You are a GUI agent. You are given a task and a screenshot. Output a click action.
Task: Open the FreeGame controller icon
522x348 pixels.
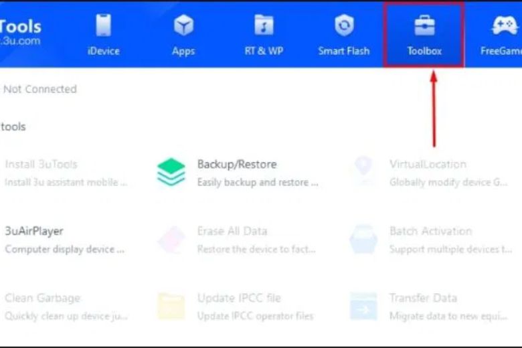(x=503, y=26)
